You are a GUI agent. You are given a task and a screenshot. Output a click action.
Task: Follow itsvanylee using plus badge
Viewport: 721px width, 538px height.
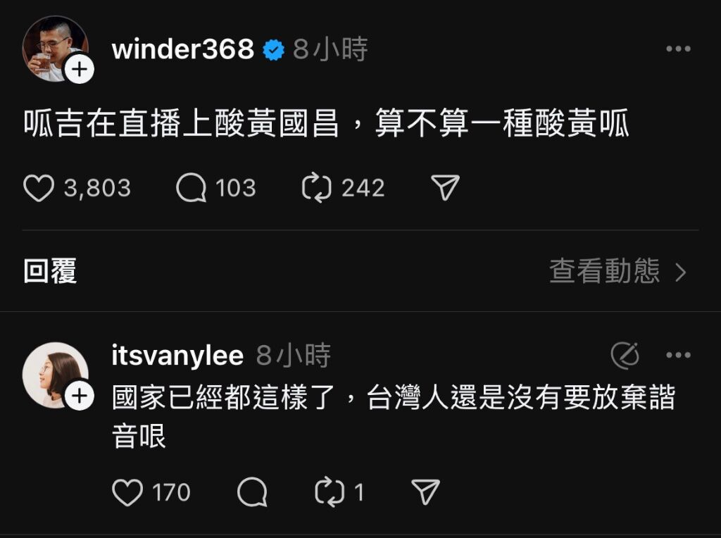click(80, 396)
